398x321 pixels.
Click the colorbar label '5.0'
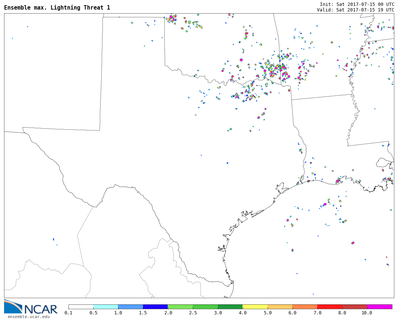coord(268,313)
